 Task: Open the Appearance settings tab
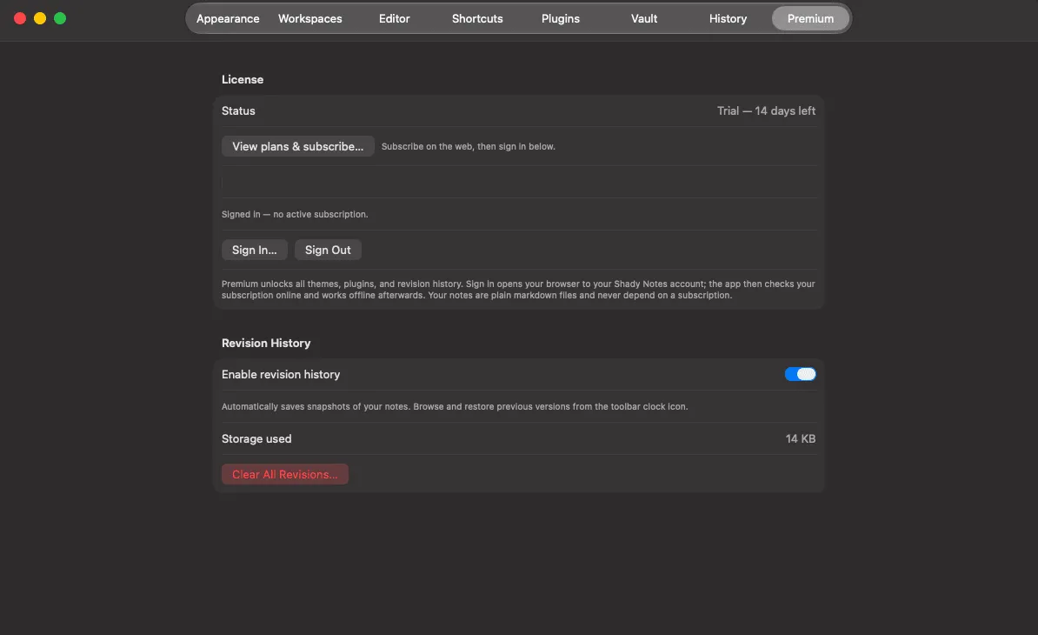228,18
